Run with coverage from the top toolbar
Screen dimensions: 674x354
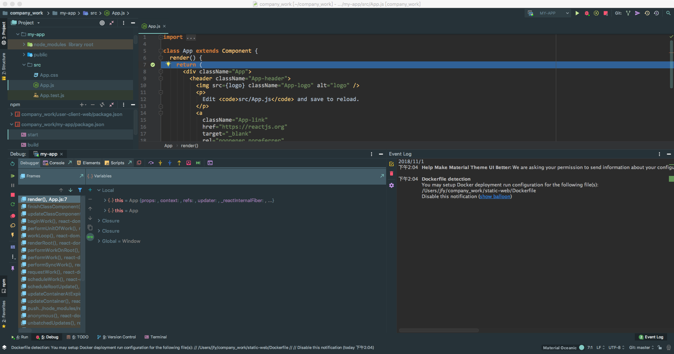[596, 13]
